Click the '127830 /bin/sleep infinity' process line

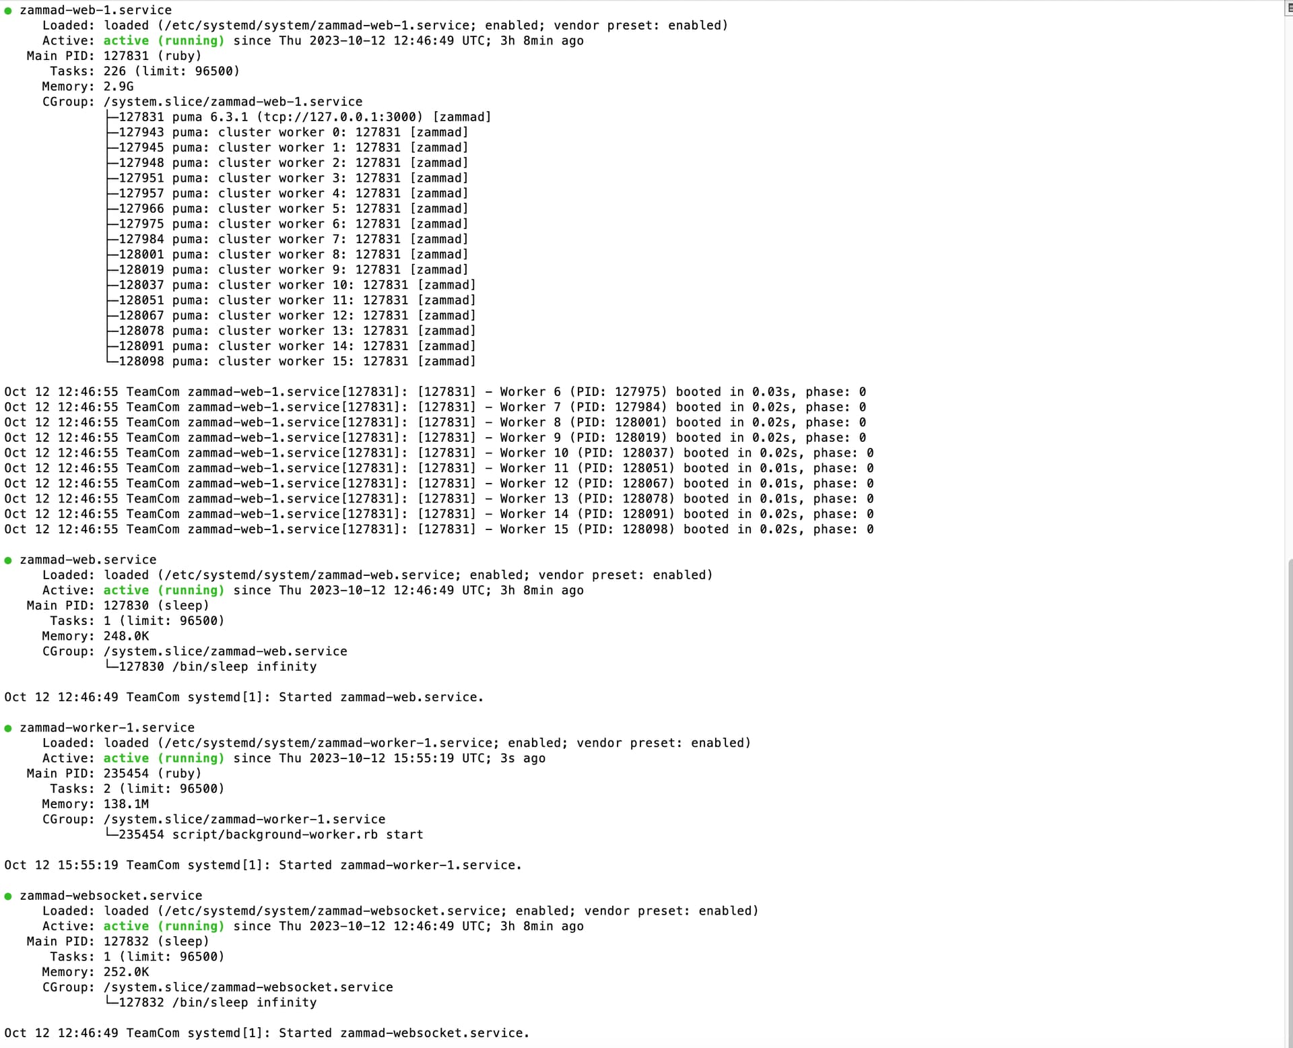click(211, 667)
